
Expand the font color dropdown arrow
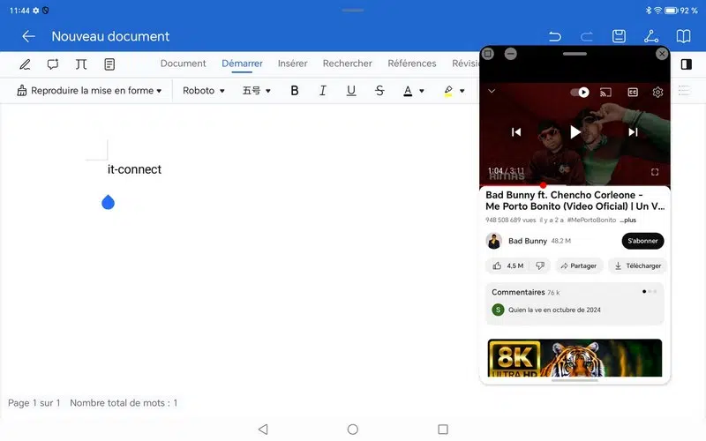422,91
